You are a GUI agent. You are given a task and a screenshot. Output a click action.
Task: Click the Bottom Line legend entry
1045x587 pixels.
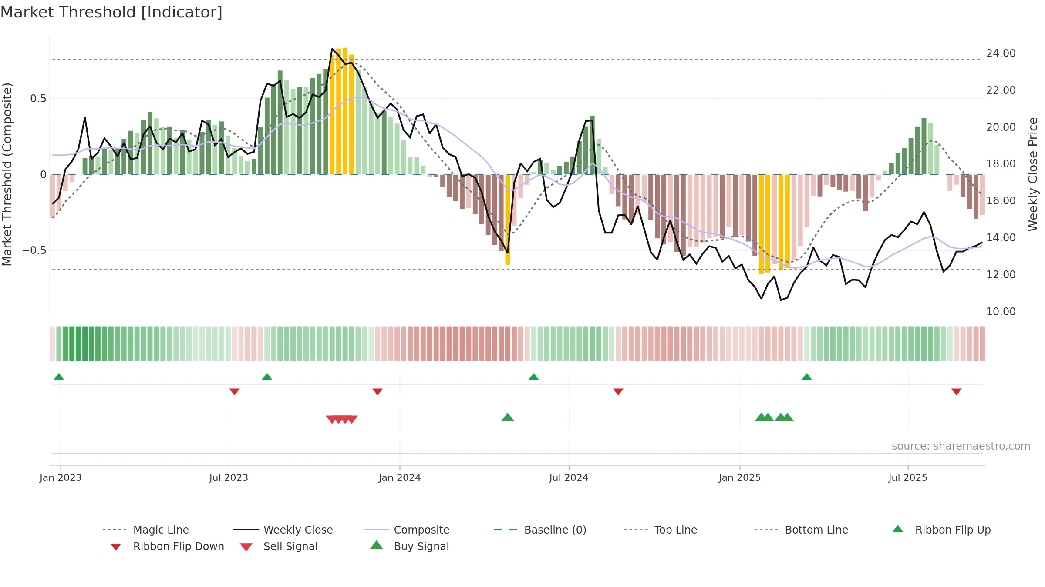(801, 530)
